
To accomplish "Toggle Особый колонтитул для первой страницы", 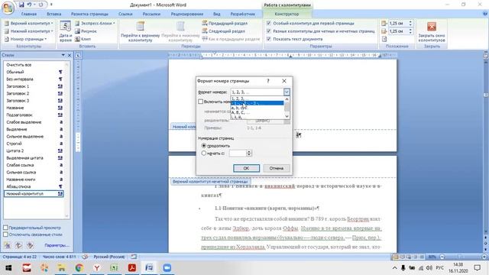I will 268,23.
